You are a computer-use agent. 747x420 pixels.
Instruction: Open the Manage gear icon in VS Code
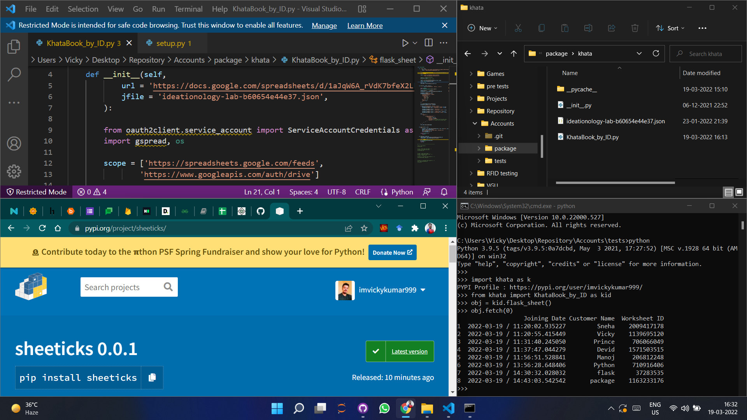(x=14, y=171)
